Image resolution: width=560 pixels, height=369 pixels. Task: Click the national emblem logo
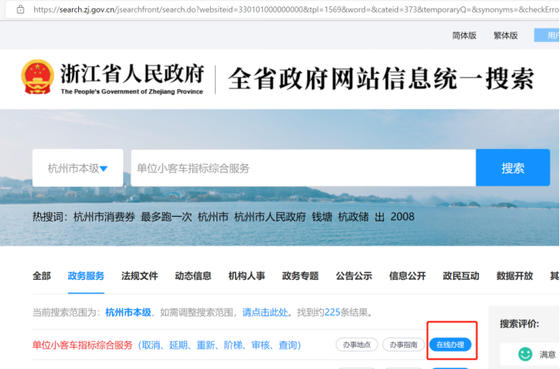(x=38, y=78)
